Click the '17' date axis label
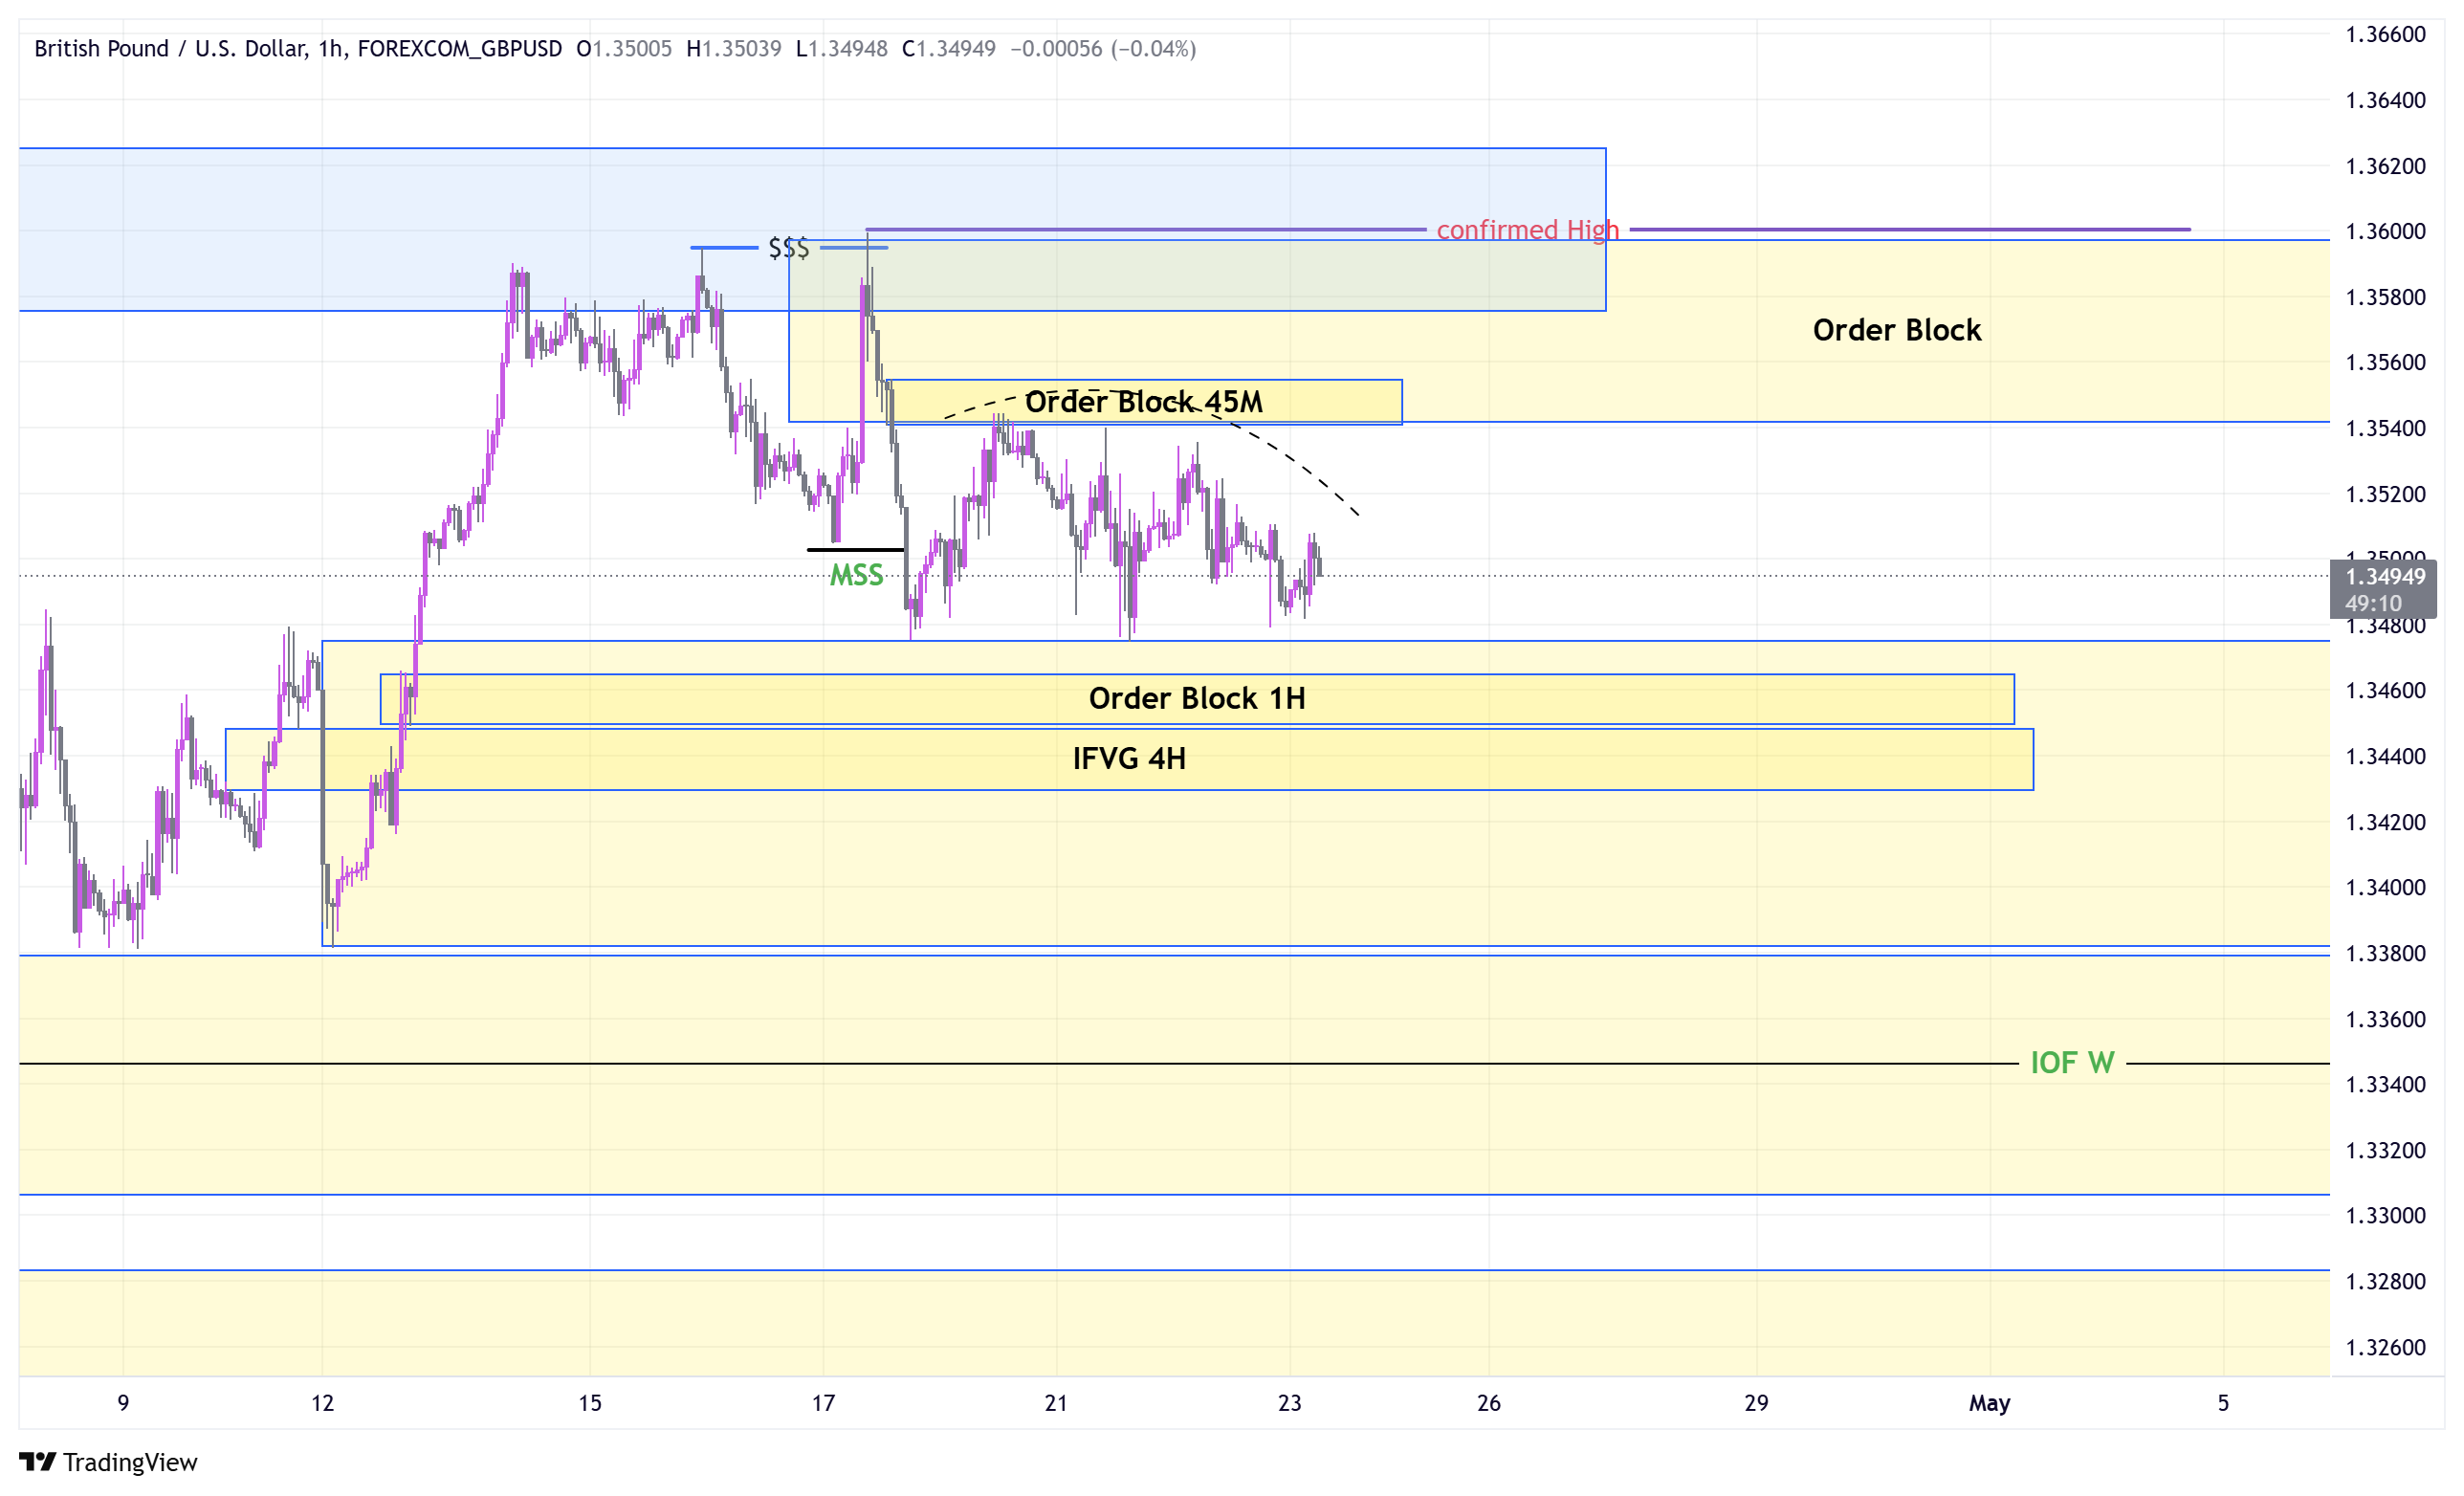 click(823, 1403)
